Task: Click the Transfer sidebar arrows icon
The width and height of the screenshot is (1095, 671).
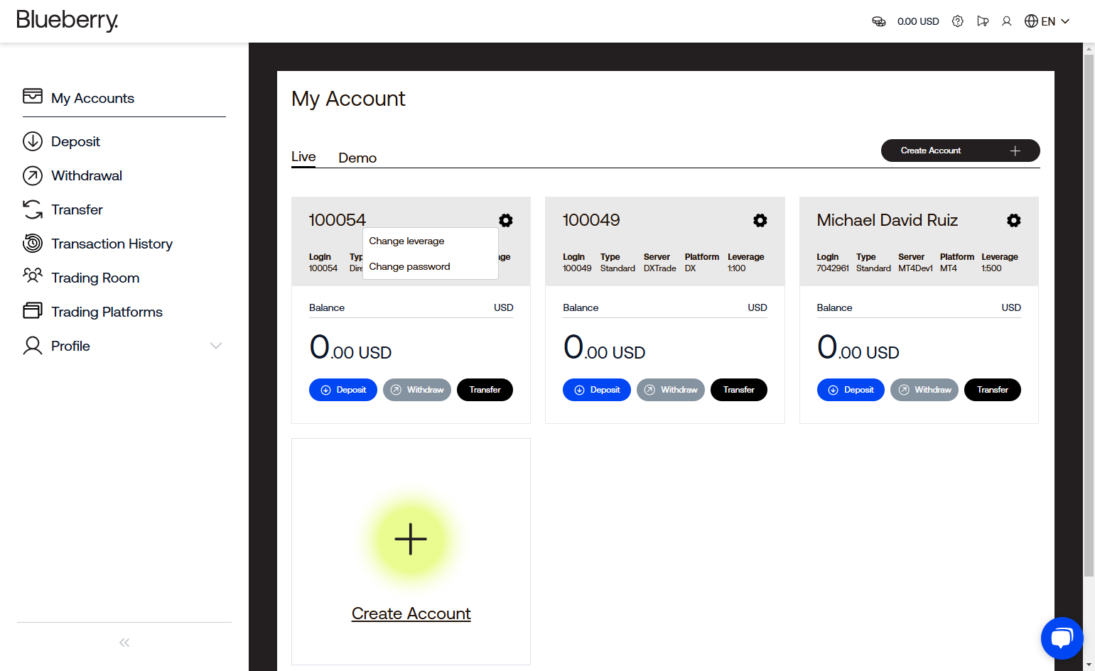Action: coord(33,209)
